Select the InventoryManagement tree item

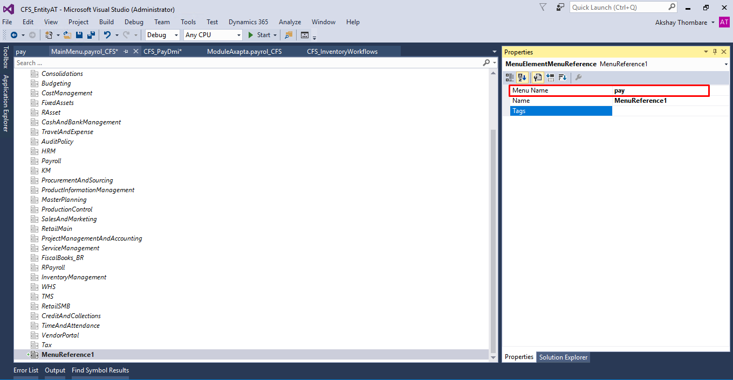pos(74,277)
